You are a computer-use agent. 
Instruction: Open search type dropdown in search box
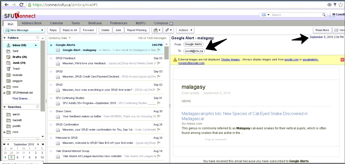[269, 15]
